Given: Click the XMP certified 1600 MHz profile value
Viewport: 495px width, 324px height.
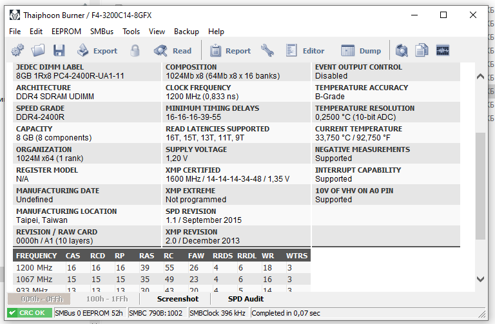Looking at the screenshot, I should [228, 179].
